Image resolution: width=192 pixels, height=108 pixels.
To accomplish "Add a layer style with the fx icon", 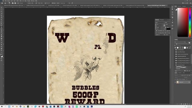I will click(x=179, y=104).
